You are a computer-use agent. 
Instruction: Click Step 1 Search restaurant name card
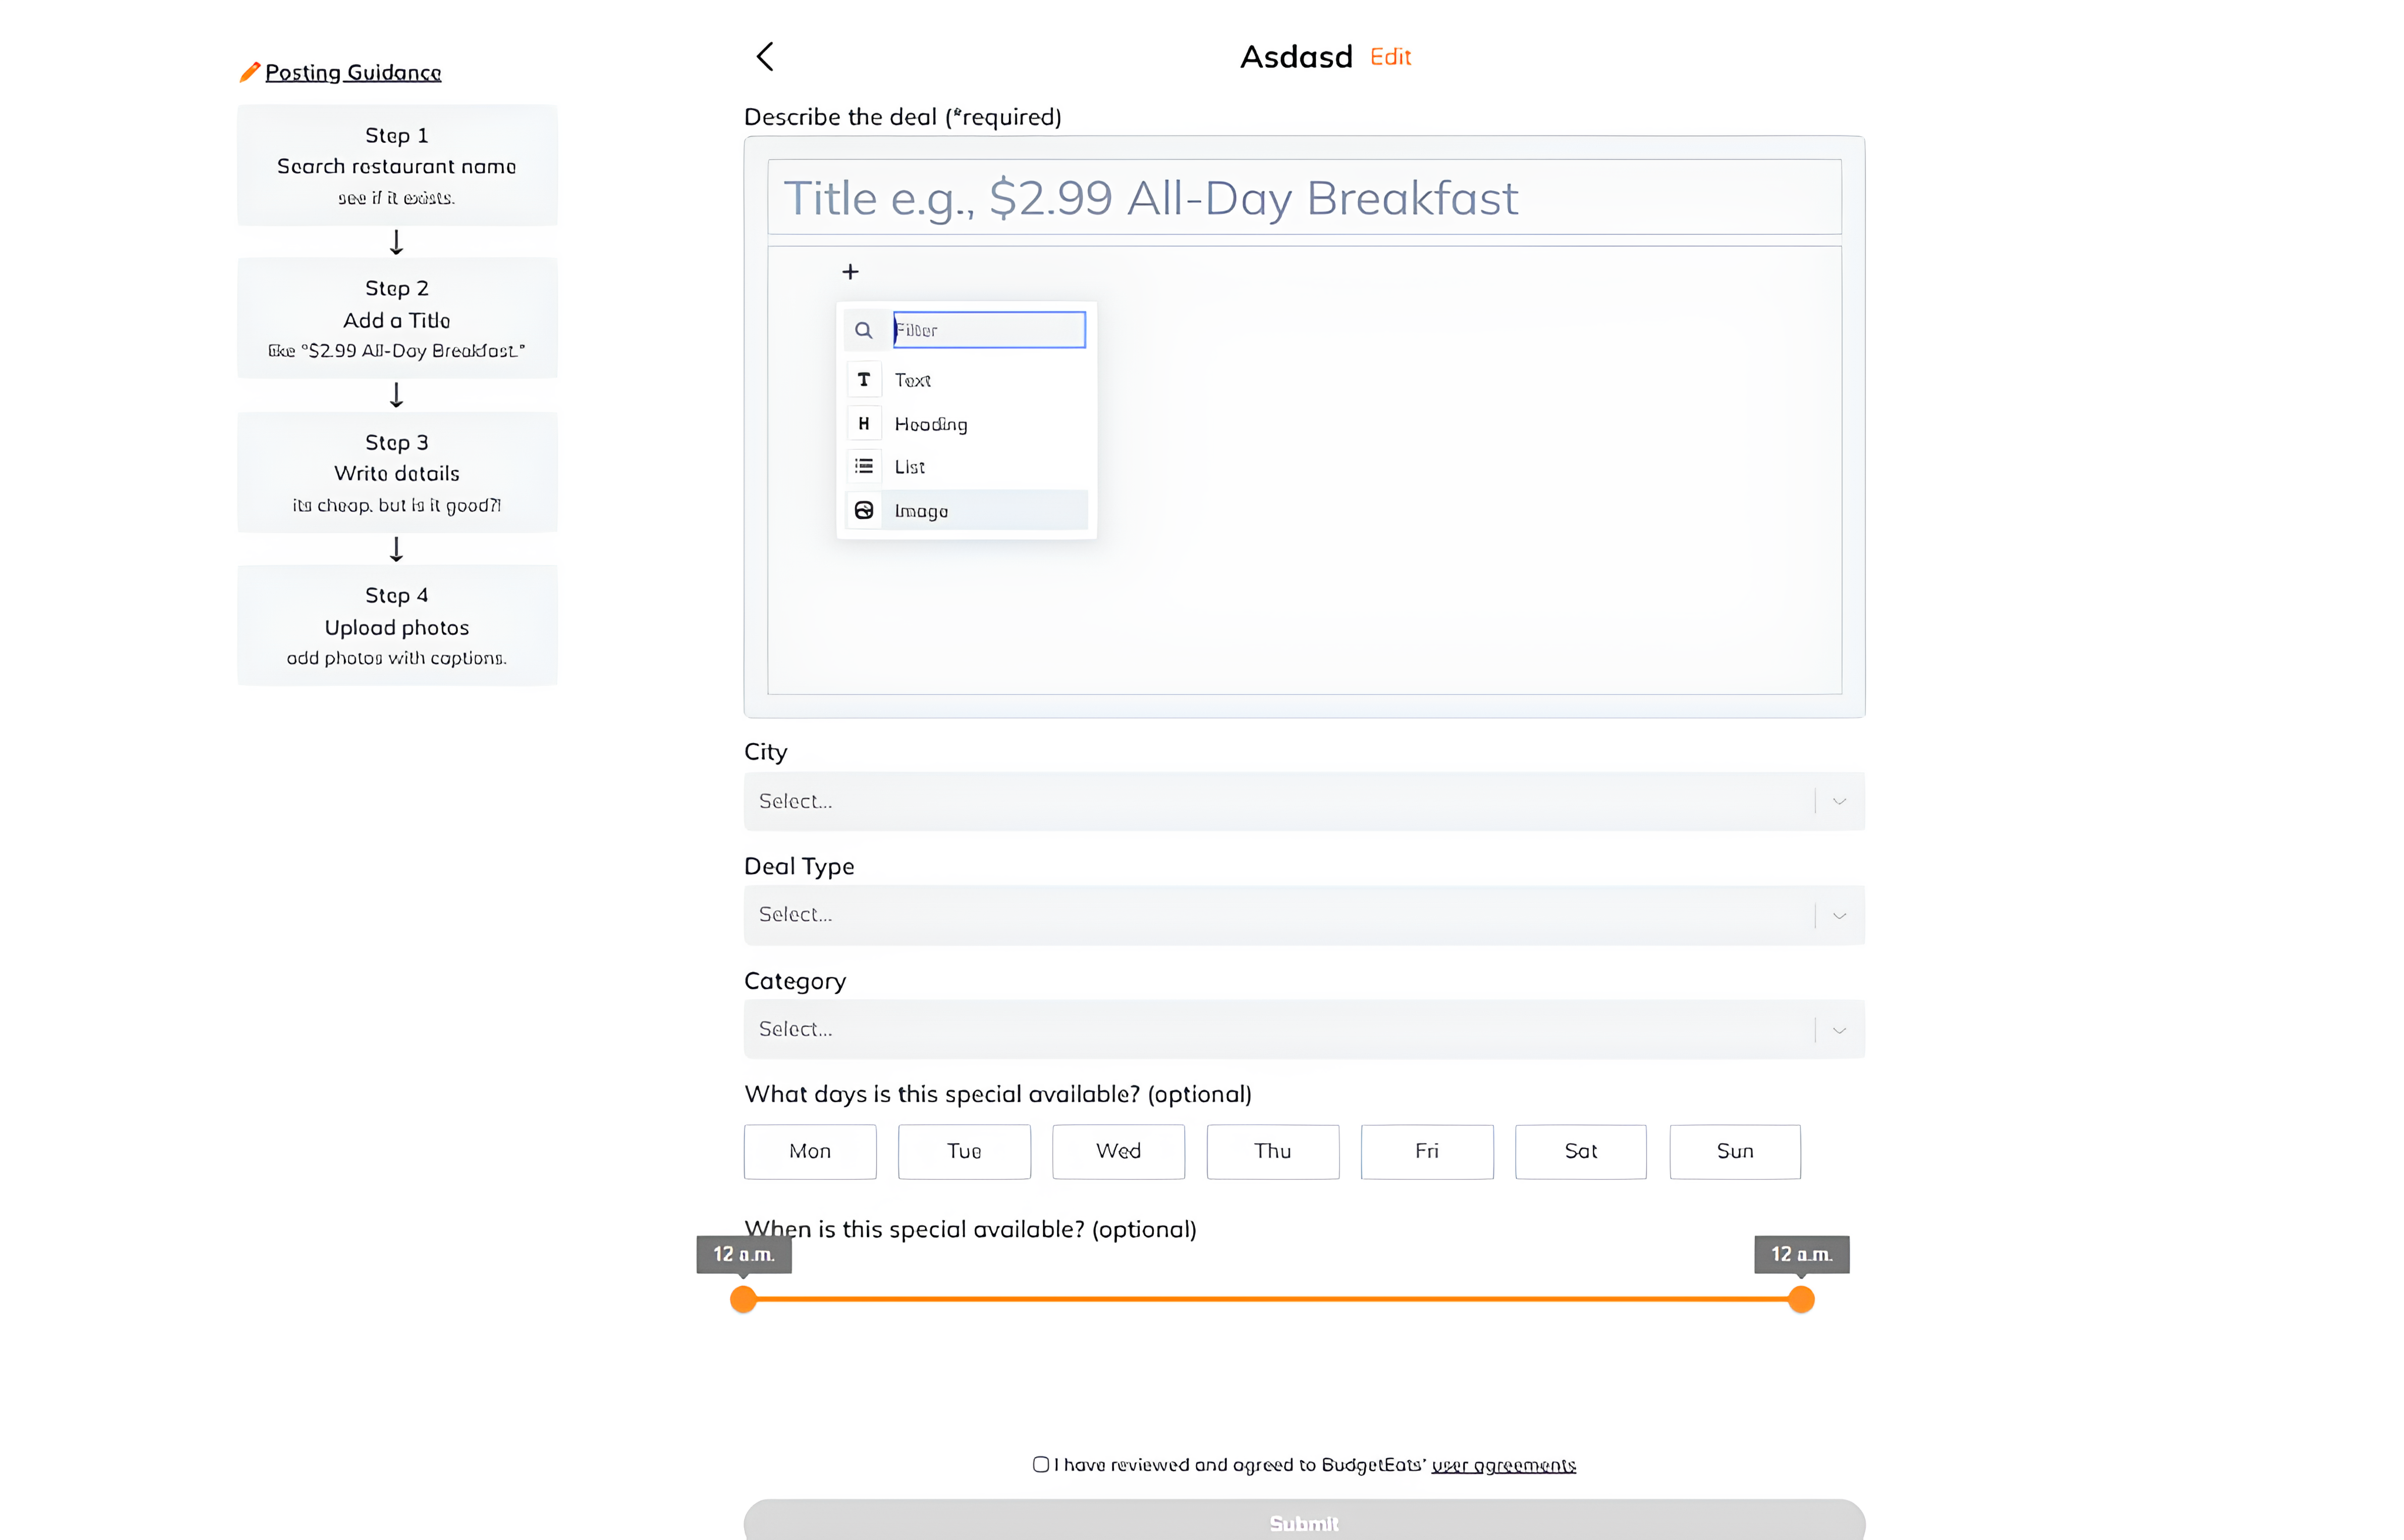[397, 165]
